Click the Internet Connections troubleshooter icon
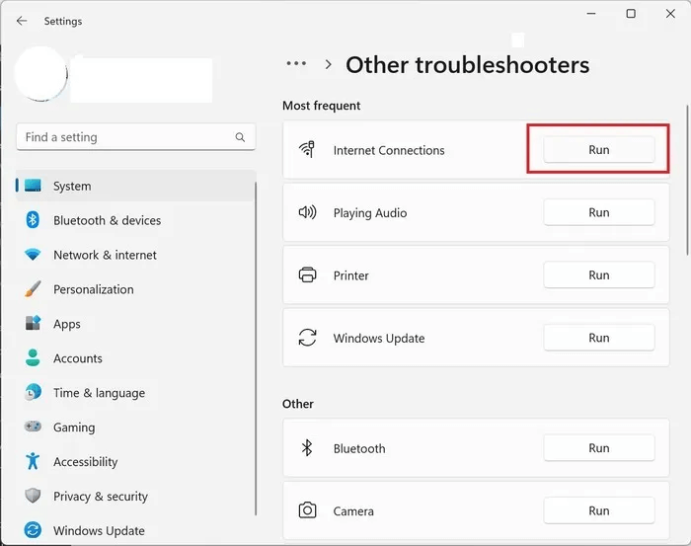Viewport: 691px width, 546px height. tap(307, 149)
